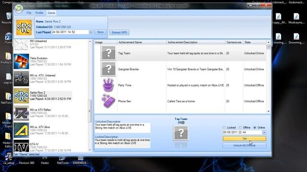Image resolution: width=307 pixels, height=172 pixels.
Task: Click the 09/08/2011 22:44 unlock date field
Action: point(242,132)
